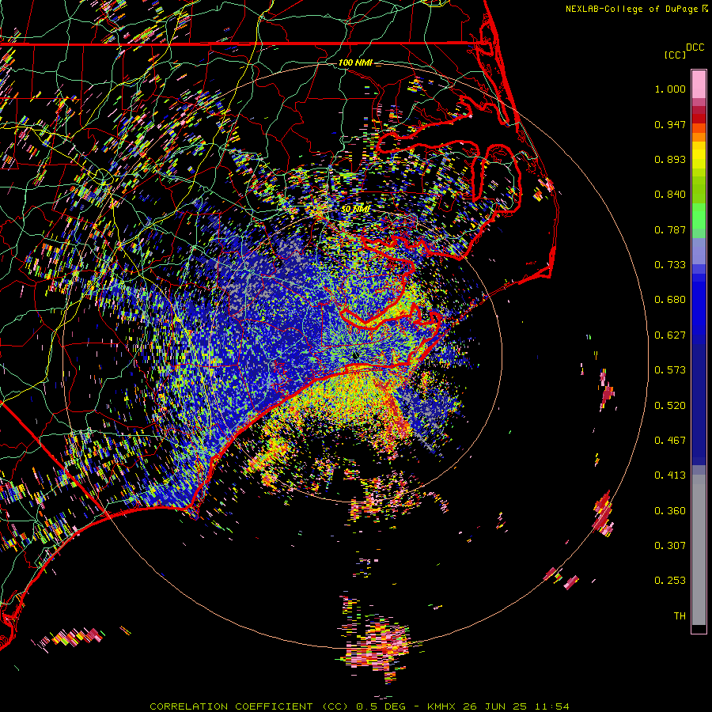712x712 pixels.
Task: Click the [CC] units label
Action: [x=675, y=55]
